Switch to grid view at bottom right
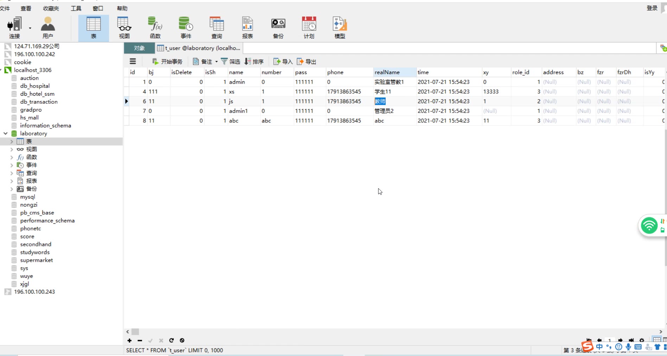This screenshot has height=356, width=667. coord(656,340)
